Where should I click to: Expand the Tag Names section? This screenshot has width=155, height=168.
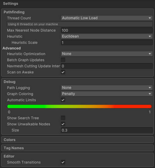[x=77, y=148]
